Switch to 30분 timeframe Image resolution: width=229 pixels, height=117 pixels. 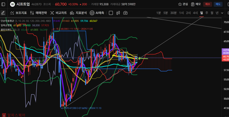[173, 13]
